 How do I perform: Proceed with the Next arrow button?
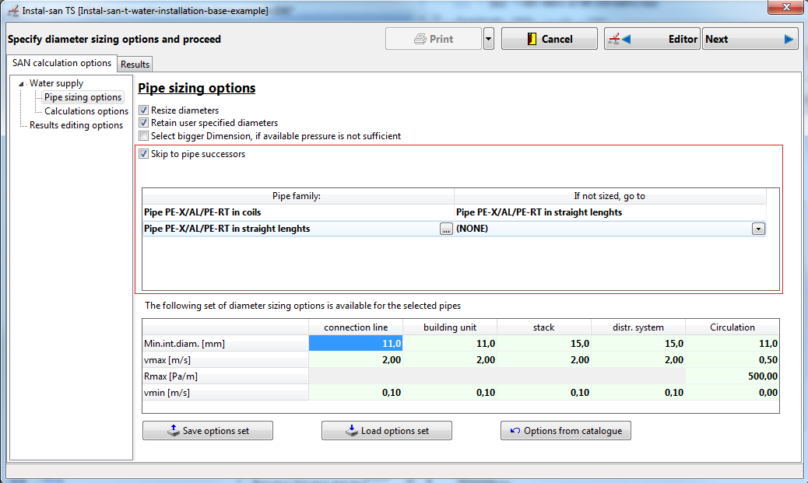[x=750, y=39]
